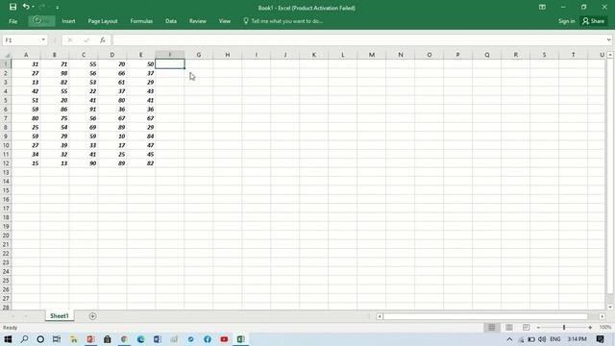The image size is (615, 346).
Task: Select column header M
Action: click(372, 55)
